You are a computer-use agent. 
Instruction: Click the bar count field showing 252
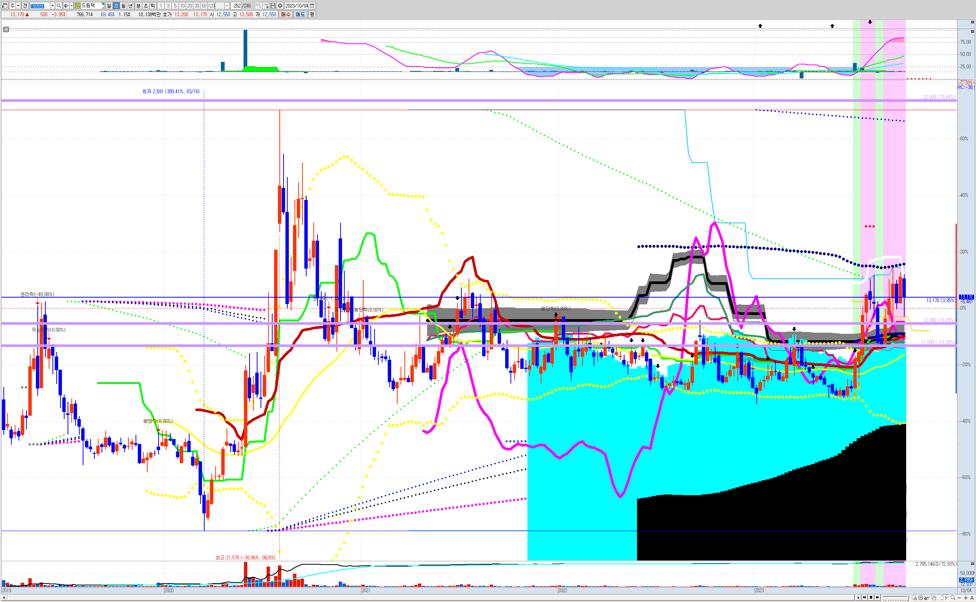(236, 6)
